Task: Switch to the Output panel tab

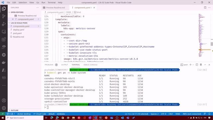Action: (64, 65)
